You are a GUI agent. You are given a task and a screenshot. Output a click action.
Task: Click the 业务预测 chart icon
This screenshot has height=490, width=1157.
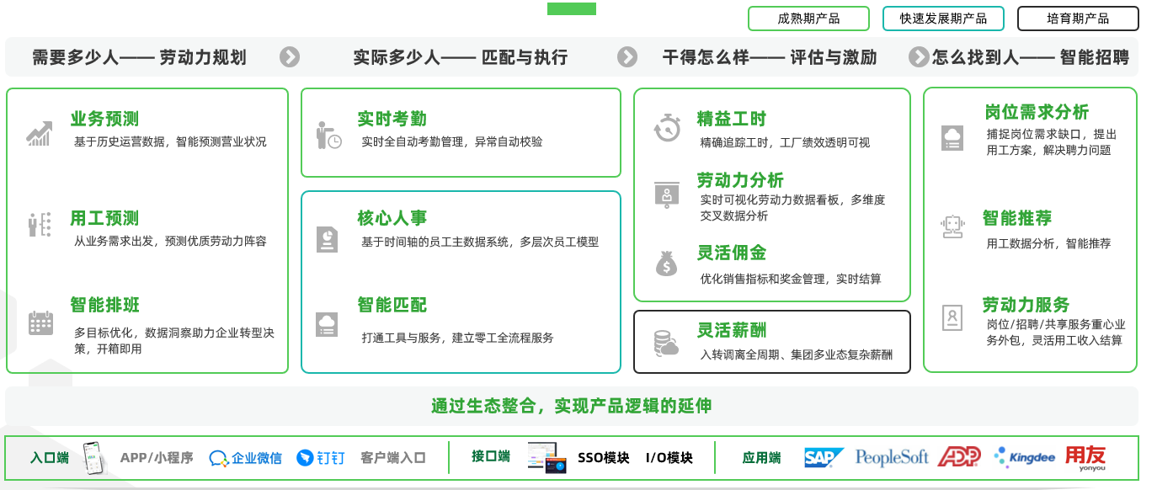click(40, 133)
